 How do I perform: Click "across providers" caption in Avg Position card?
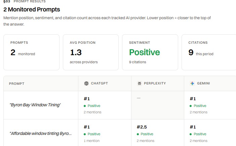(x=84, y=62)
